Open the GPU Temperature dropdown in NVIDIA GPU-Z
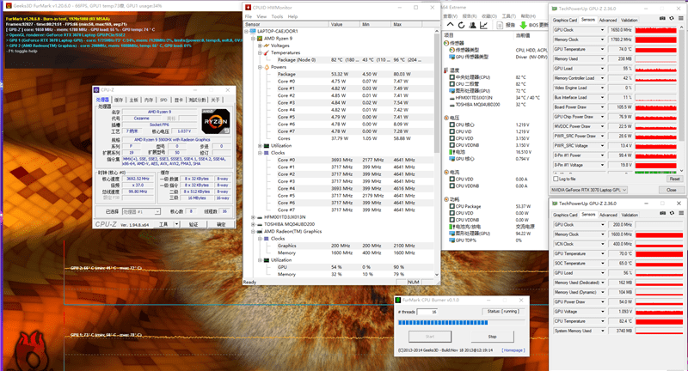The width and height of the screenshot is (688, 371). pyautogui.click(x=602, y=49)
